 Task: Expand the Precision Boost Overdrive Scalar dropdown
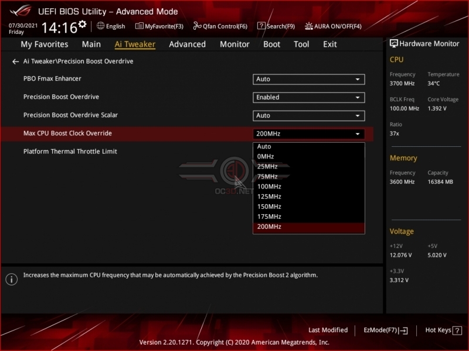309,116
